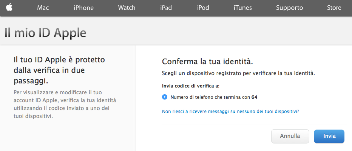Open the Store navigation item
Image resolution: width=352 pixels, height=151 pixels.
point(334,8)
